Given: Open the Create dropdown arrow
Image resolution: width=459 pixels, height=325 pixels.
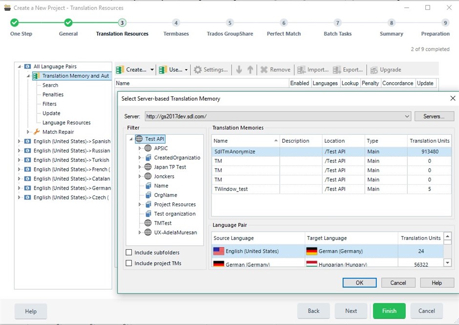Looking at the screenshot, I should (x=152, y=70).
